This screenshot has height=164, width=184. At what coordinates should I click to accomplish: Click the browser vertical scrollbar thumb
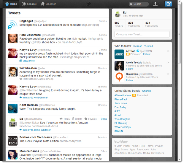pyautogui.click(x=179, y=34)
